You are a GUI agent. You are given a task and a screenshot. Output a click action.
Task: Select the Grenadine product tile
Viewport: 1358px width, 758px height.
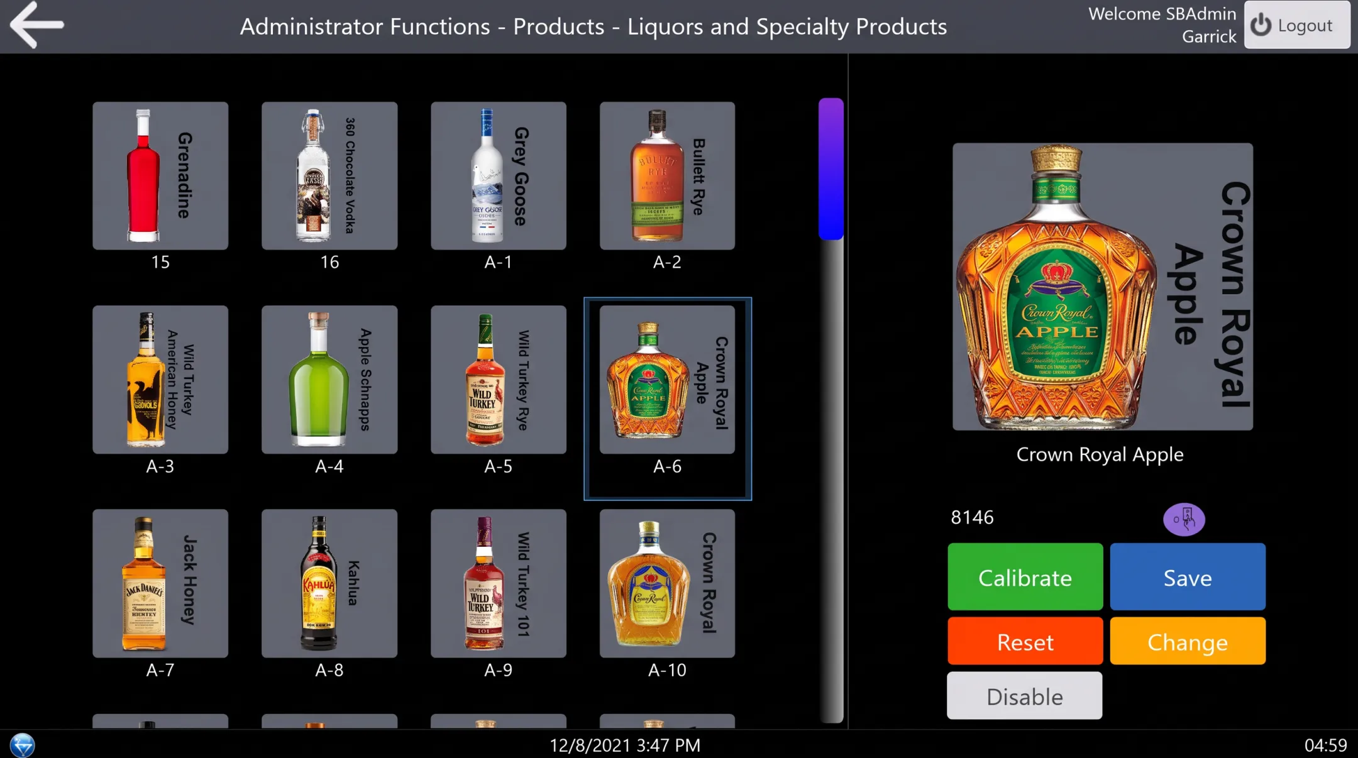(x=160, y=176)
